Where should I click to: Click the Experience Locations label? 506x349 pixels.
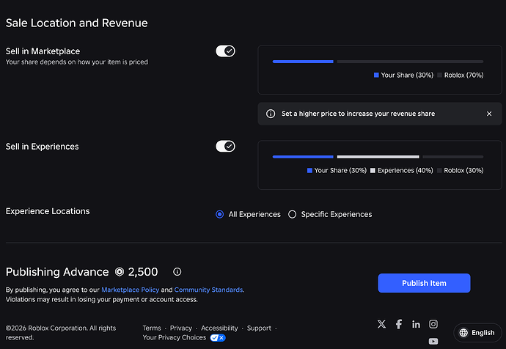48,211
